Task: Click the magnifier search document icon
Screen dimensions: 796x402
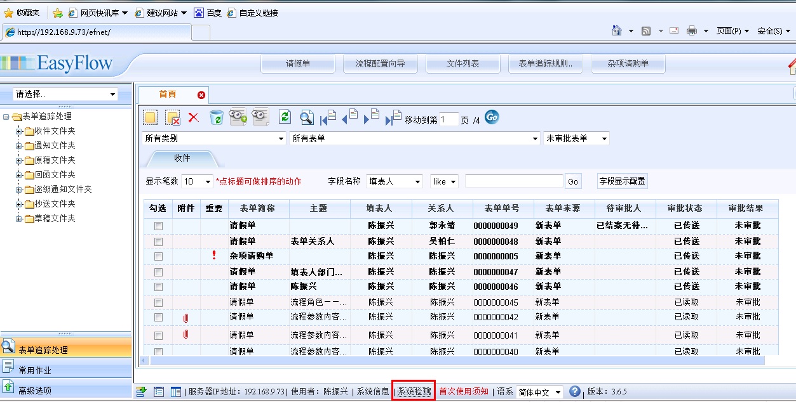Action: click(x=307, y=117)
